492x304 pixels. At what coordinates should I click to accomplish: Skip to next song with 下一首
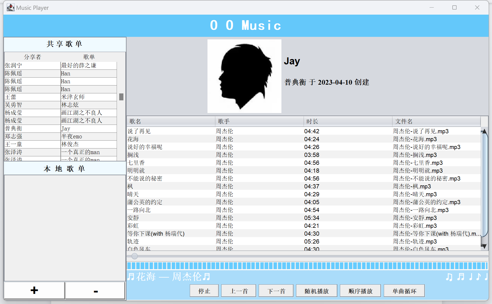tap(276, 291)
